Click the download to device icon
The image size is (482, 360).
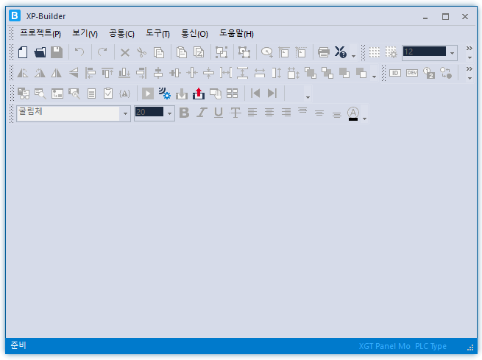click(182, 93)
